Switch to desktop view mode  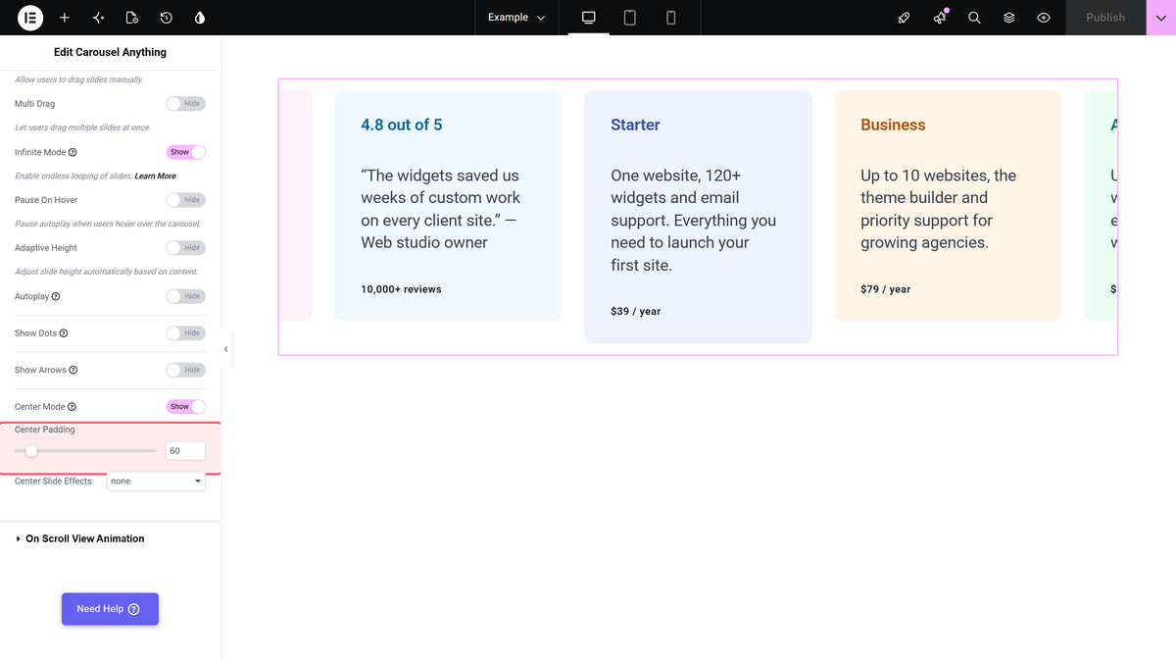point(589,18)
